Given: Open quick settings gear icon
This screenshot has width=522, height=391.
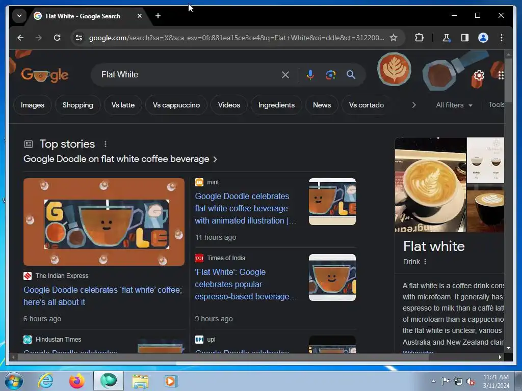Looking at the screenshot, I should click(x=479, y=75).
